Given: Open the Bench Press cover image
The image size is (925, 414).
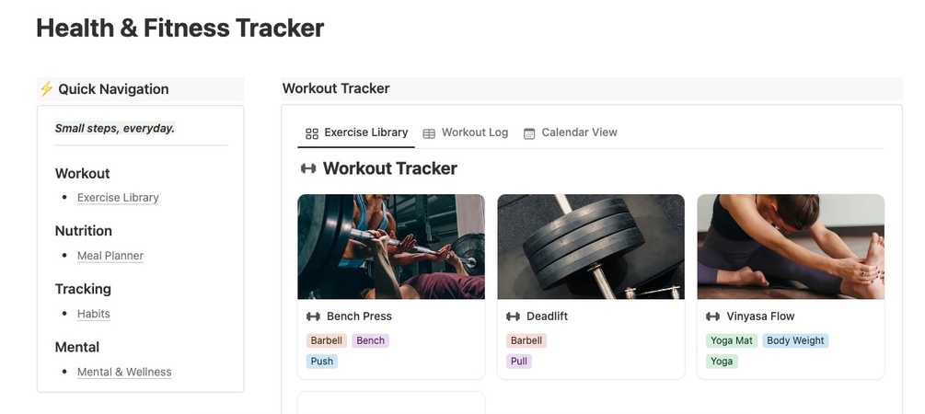Looking at the screenshot, I should (x=391, y=247).
